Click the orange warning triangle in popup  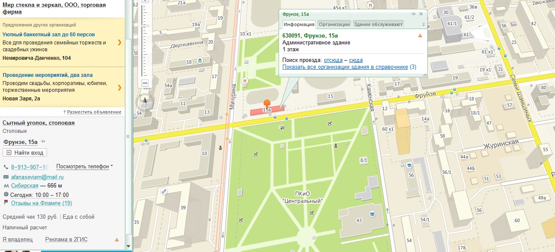point(420,36)
